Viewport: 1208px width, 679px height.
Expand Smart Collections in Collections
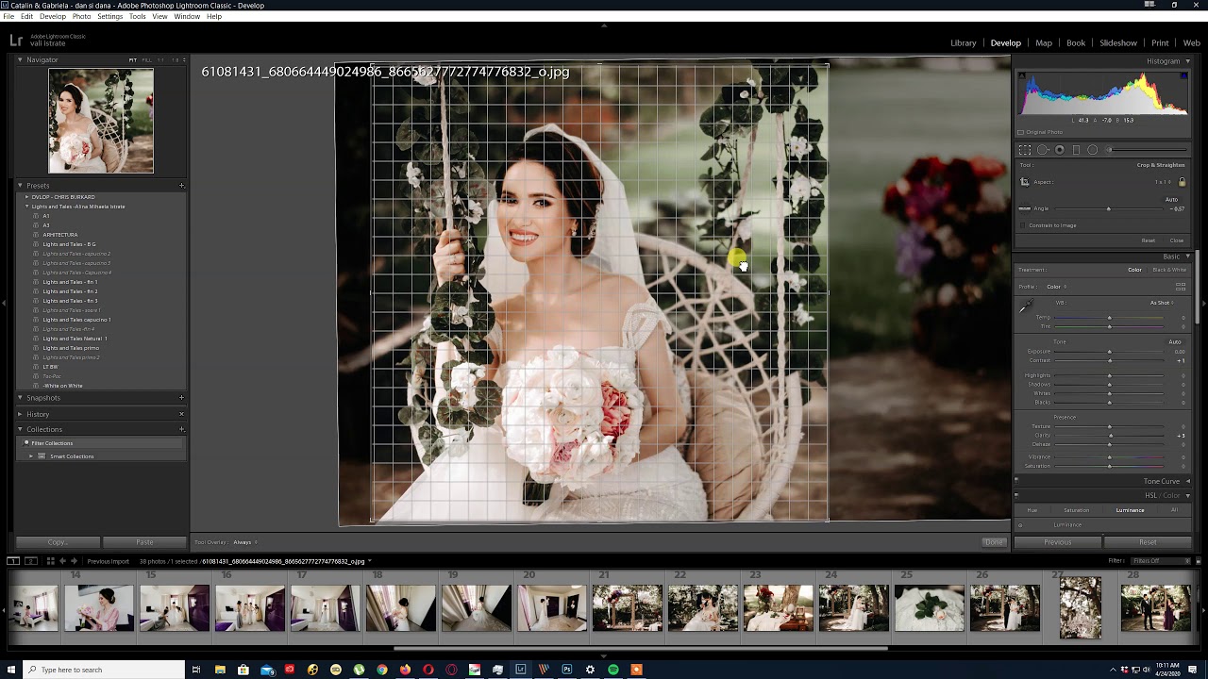[x=31, y=456]
